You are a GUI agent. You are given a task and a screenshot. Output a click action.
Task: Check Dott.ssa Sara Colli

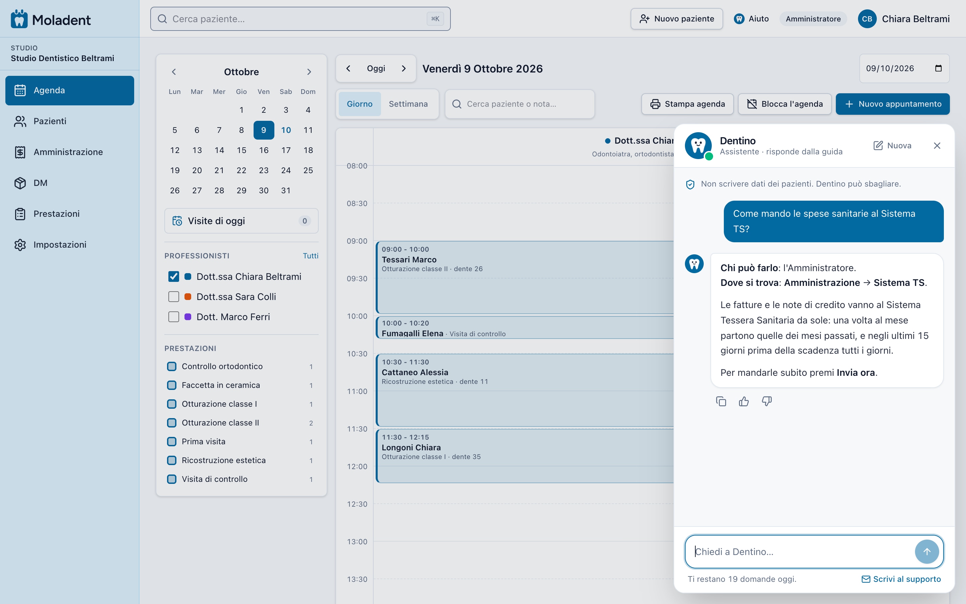click(174, 297)
